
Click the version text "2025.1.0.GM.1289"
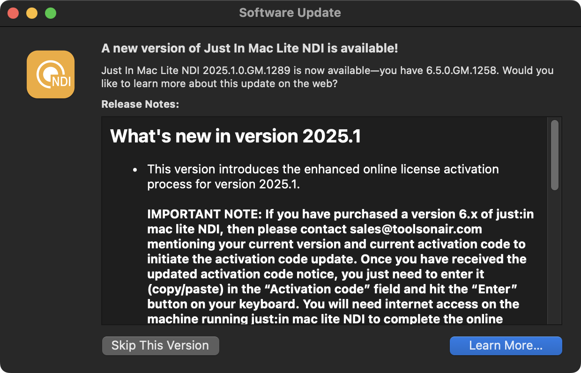pos(247,71)
